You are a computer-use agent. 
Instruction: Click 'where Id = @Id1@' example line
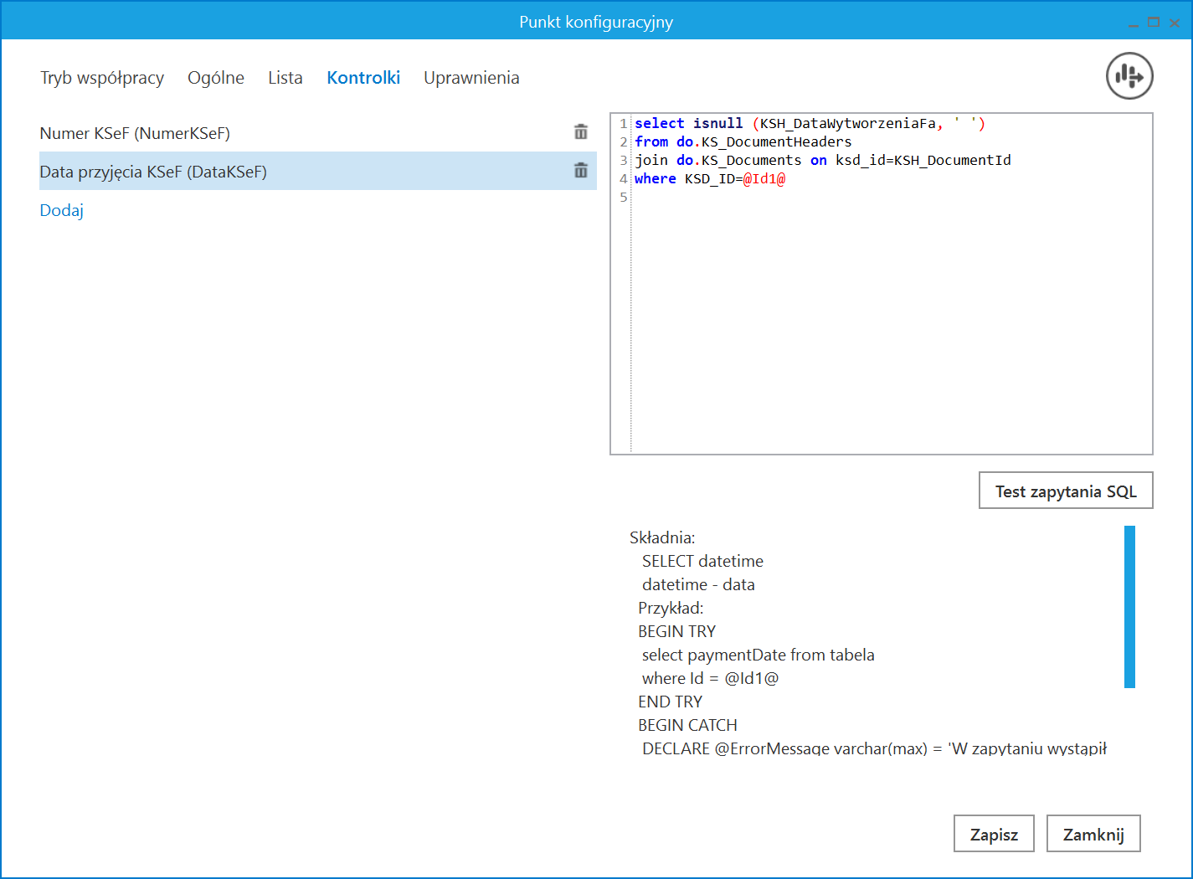pos(710,678)
